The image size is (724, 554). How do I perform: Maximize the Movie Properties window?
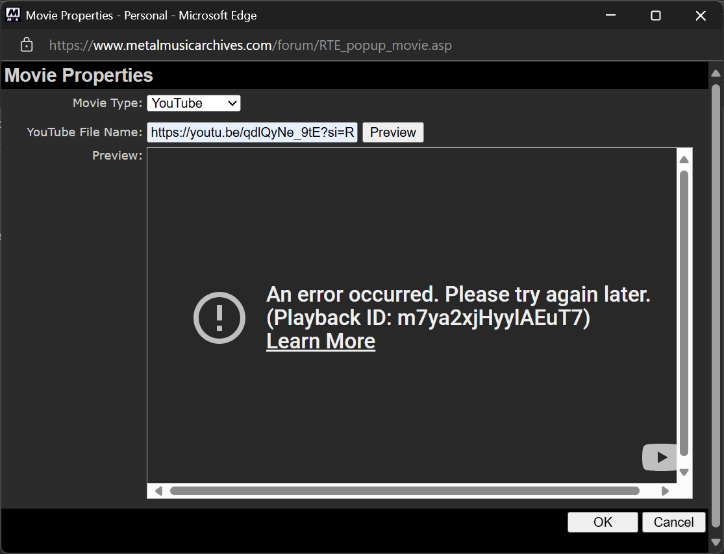656,15
